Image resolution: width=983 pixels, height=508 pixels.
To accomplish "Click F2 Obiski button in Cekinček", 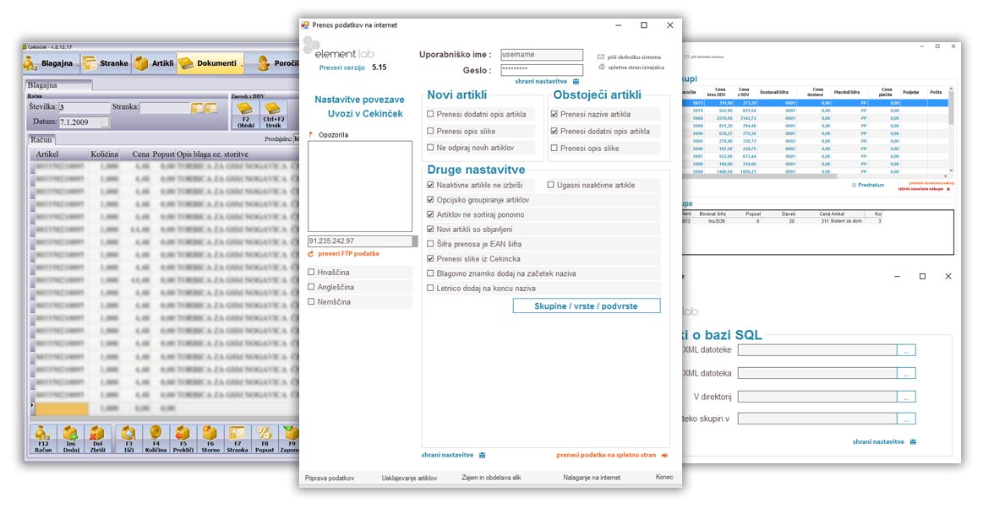I will (x=246, y=115).
